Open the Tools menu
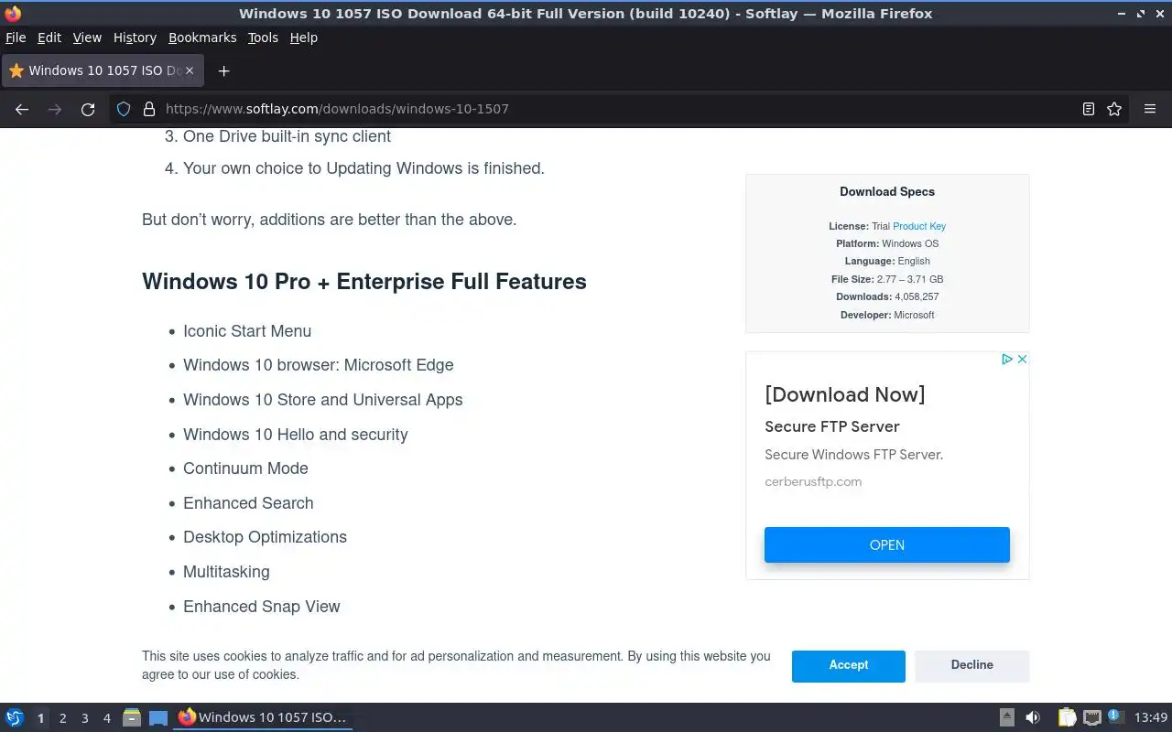The width and height of the screenshot is (1172, 732). (263, 38)
